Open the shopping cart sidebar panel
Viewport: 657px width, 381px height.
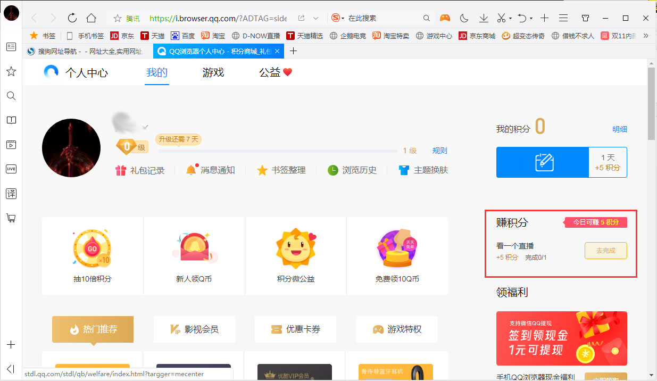click(x=11, y=218)
